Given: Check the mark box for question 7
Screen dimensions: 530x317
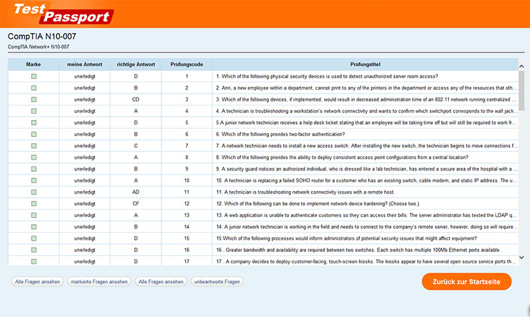Looking at the screenshot, I should (x=34, y=146).
